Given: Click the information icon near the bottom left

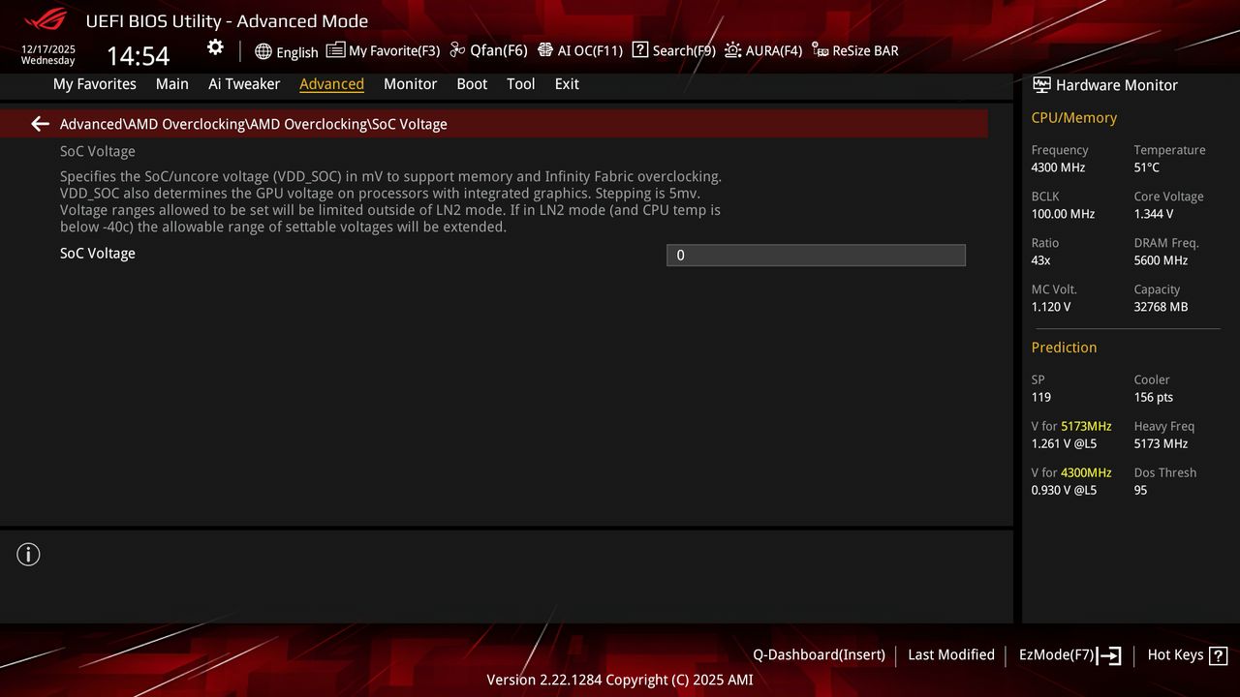Looking at the screenshot, I should click(28, 554).
